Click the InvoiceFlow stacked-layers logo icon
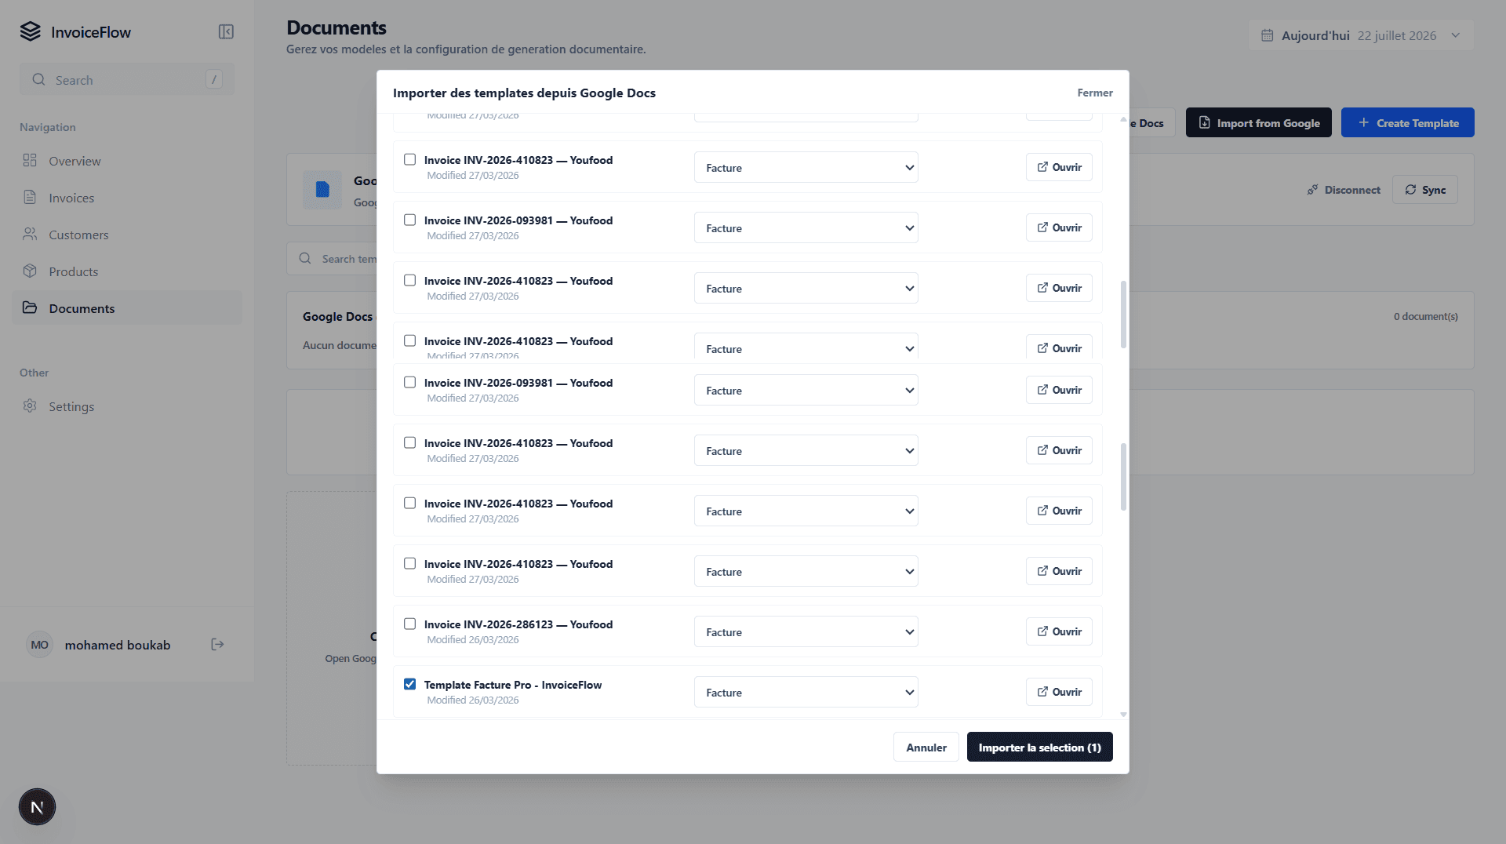 30,31
